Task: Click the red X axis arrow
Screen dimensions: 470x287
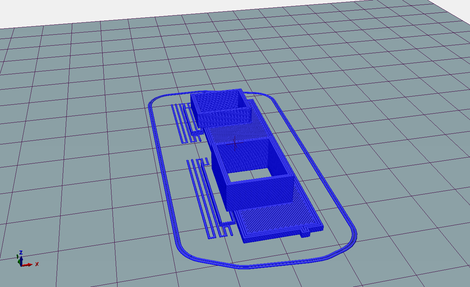Action: [x=28, y=265]
